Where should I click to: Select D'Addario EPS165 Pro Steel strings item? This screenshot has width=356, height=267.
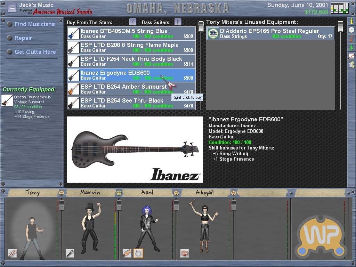pos(270,33)
